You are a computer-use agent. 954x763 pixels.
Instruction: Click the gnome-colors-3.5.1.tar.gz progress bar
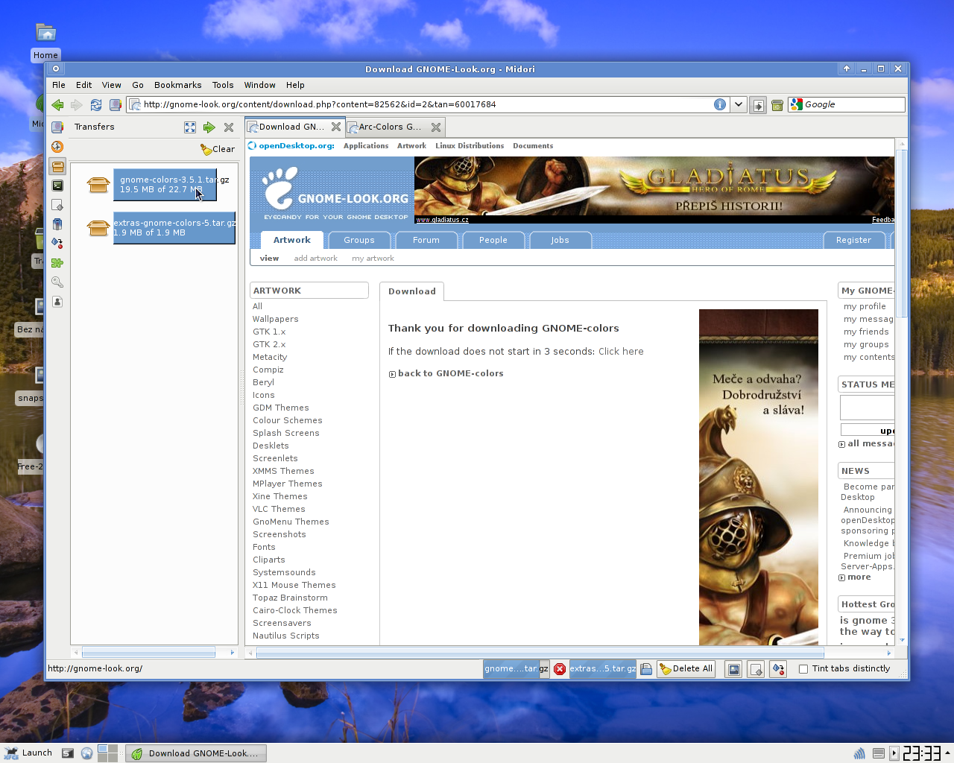click(165, 185)
